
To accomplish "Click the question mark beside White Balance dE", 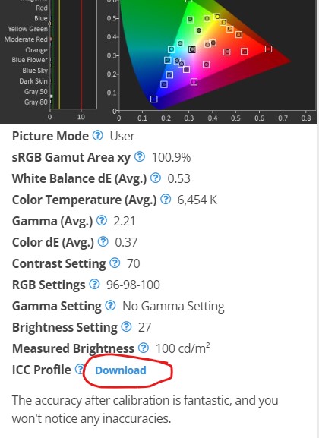I will (156, 178).
